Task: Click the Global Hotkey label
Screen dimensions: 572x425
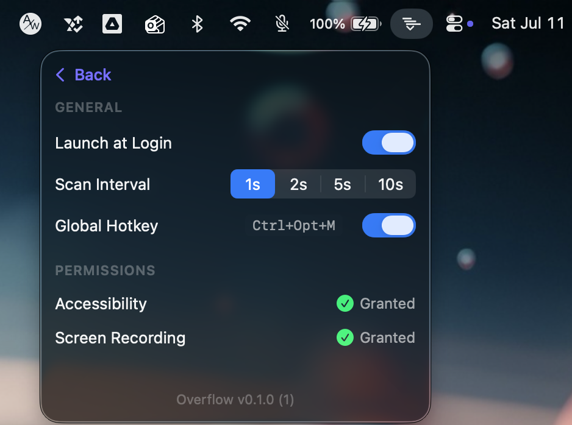Action: [x=107, y=226]
